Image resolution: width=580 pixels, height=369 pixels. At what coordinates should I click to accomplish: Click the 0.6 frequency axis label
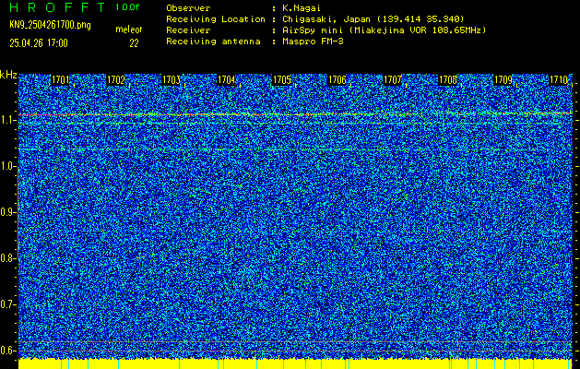pyautogui.click(x=8, y=351)
